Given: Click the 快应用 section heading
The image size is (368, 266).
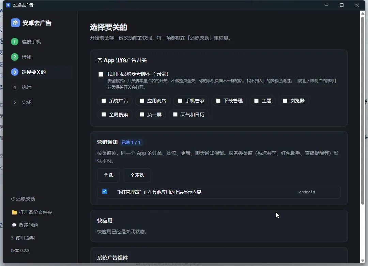Looking at the screenshot, I should tap(105, 221).
